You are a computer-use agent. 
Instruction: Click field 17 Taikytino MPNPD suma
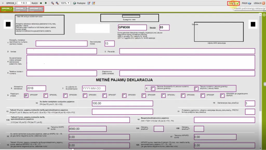pos(215,137)
